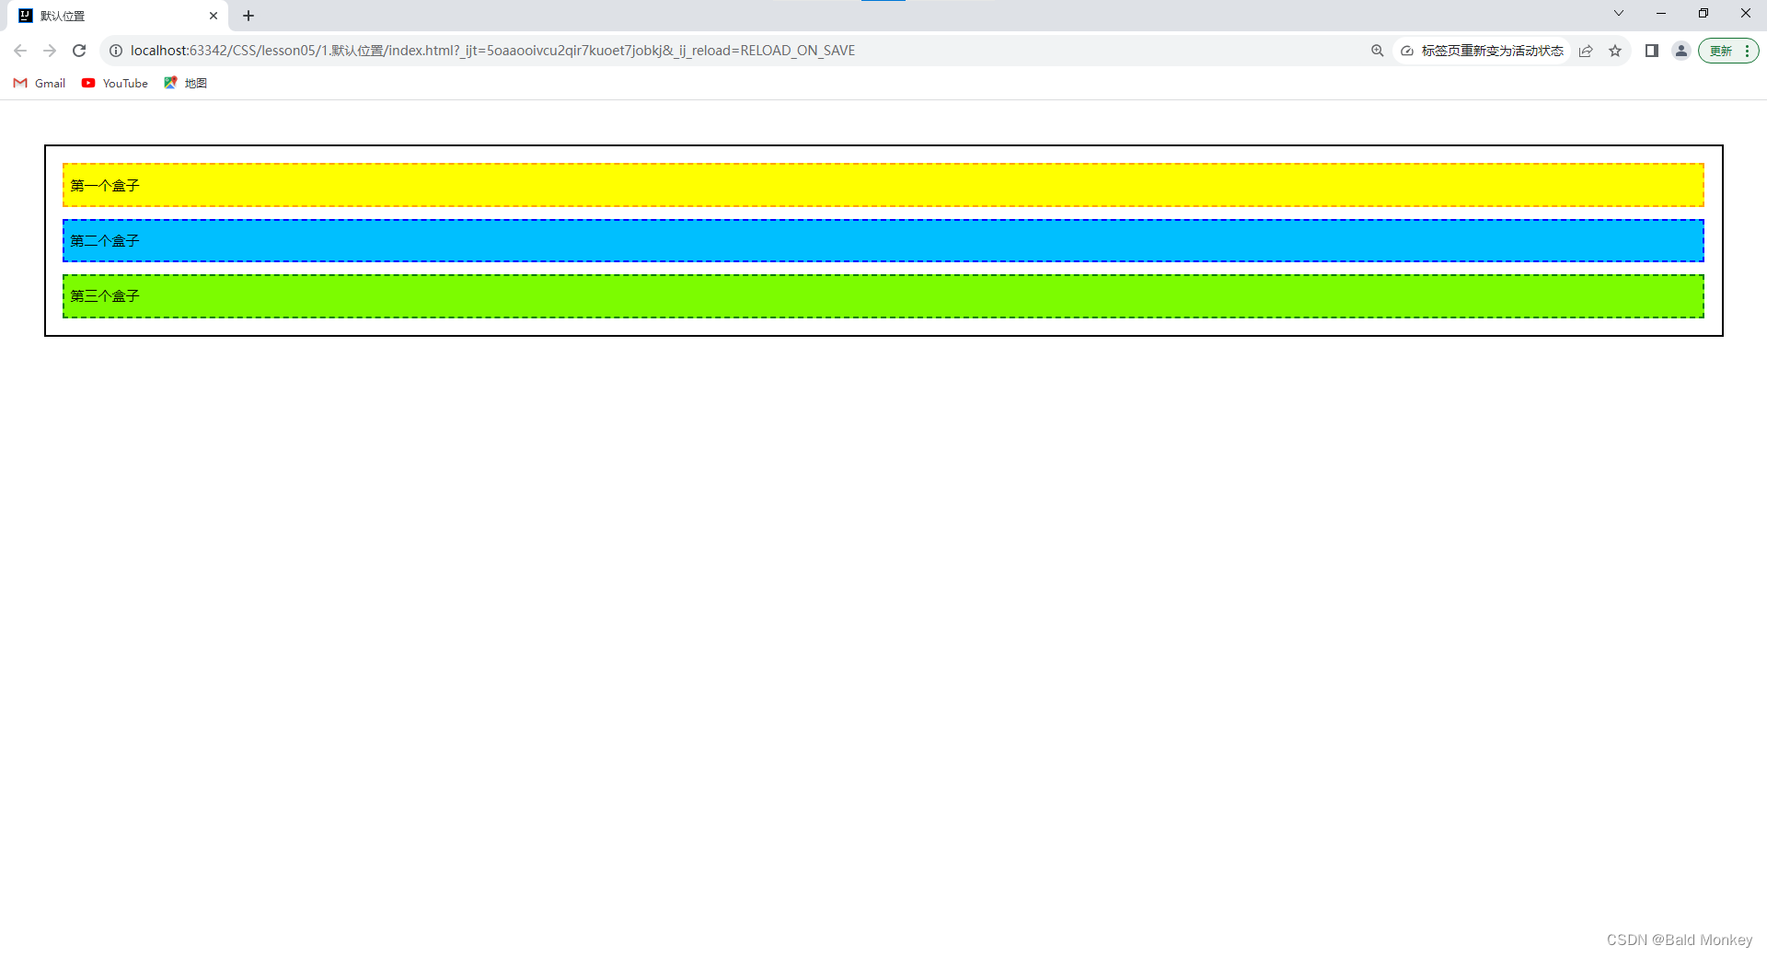Go forward to the next page
The width and height of the screenshot is (1767, 957).
click(x=50, y=51)
